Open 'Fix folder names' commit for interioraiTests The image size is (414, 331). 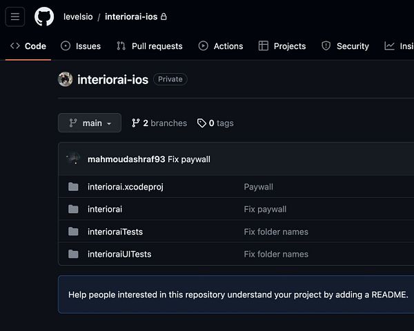[276, 232]
